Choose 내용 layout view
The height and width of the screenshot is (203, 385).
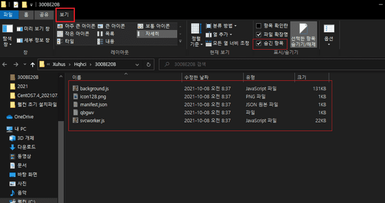[x=106, y=41]
